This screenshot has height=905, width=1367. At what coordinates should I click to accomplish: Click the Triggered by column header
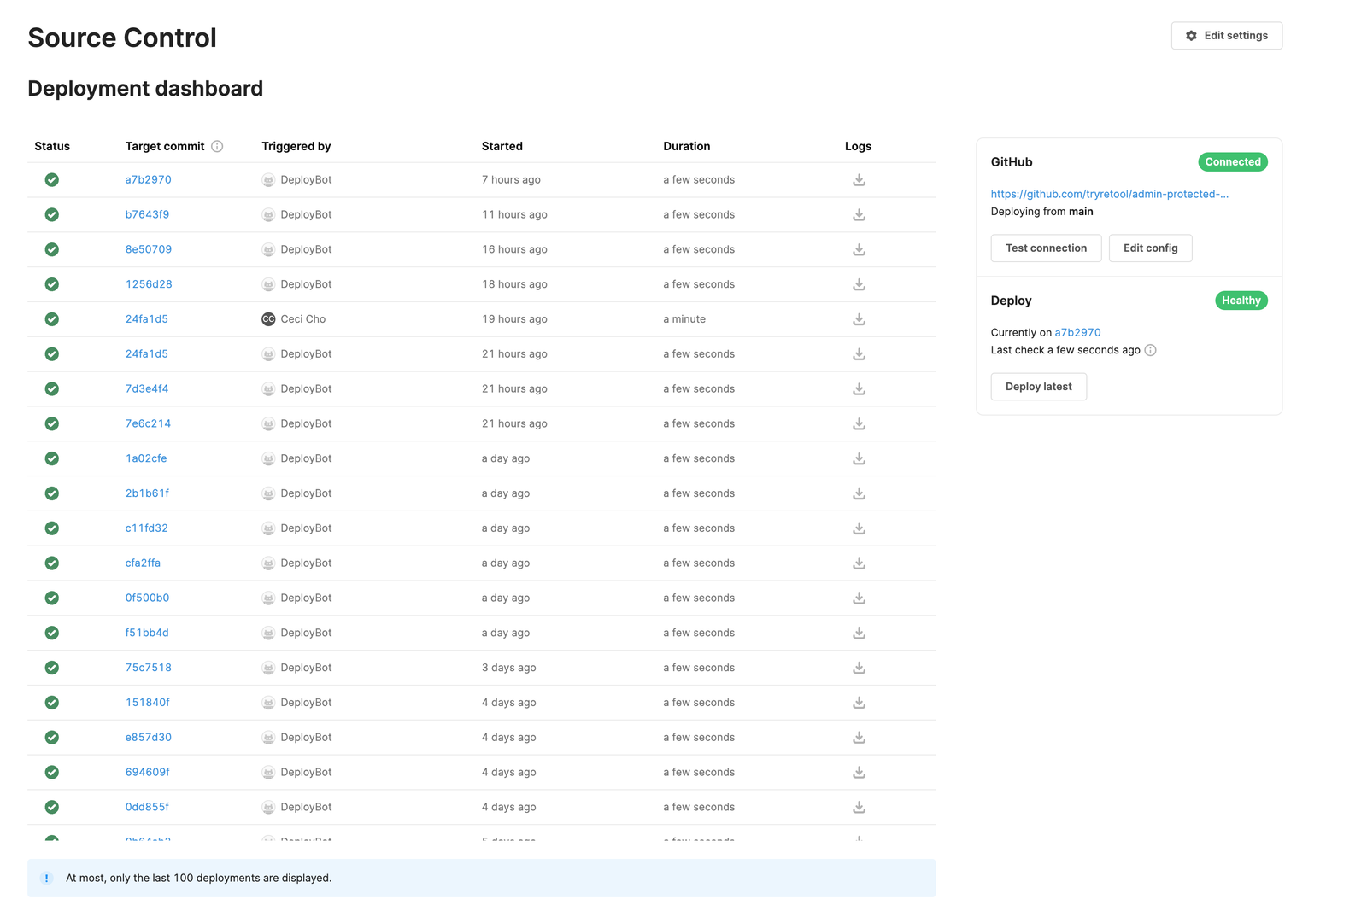pos(296,146)
